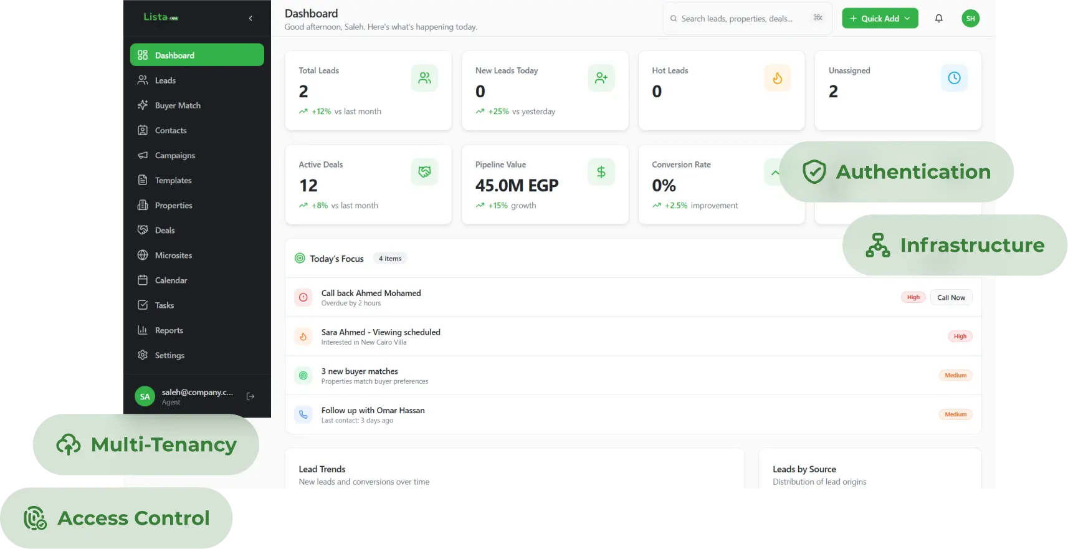Image resolution: width=1068 pixels, height=549 pixels.
Task: Go to Buyer Match in sidebar
Action: tap(178, 105)
